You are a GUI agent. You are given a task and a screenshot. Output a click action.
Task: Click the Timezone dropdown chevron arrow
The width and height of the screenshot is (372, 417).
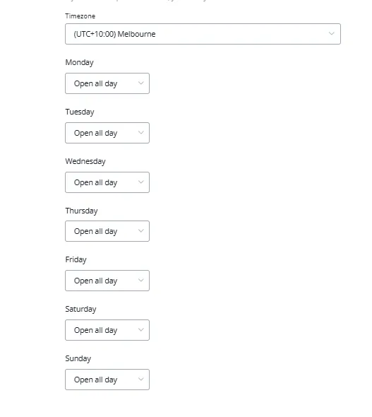pos(331,33)
